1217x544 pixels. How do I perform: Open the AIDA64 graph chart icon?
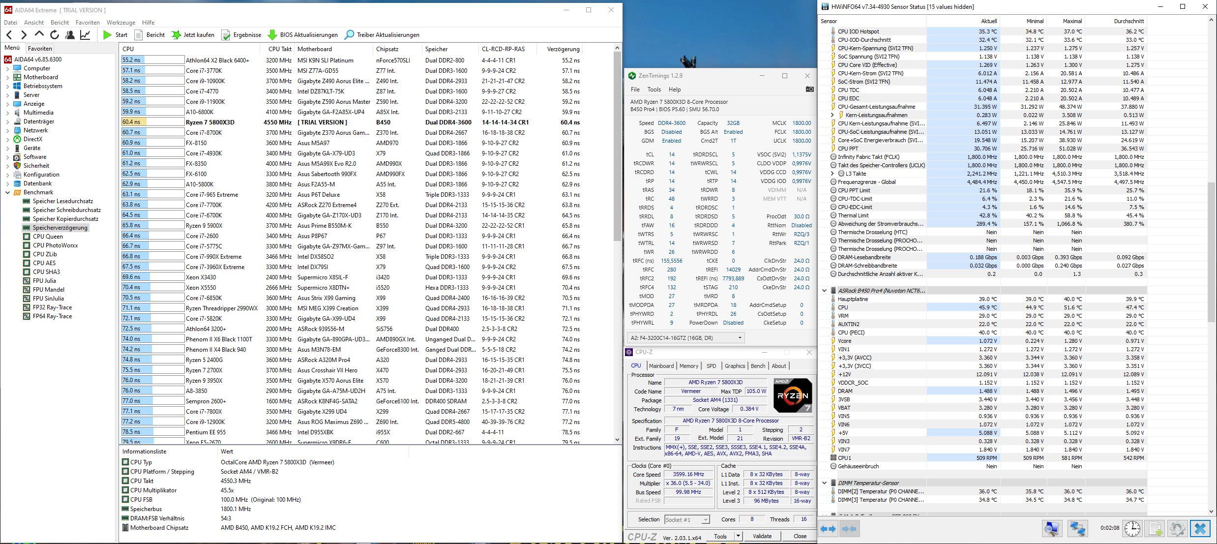pos(85,35)
